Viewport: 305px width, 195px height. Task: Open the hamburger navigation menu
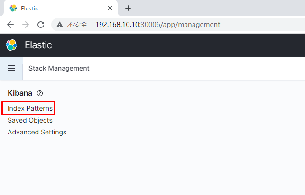click(11, 68)
